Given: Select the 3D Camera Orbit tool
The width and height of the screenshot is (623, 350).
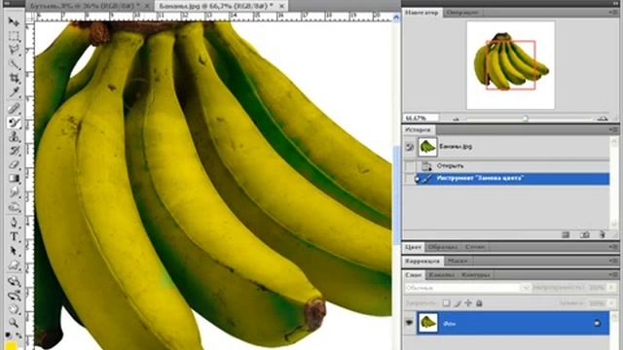Looking at the screenshot, I should click(x=14, y=296).
